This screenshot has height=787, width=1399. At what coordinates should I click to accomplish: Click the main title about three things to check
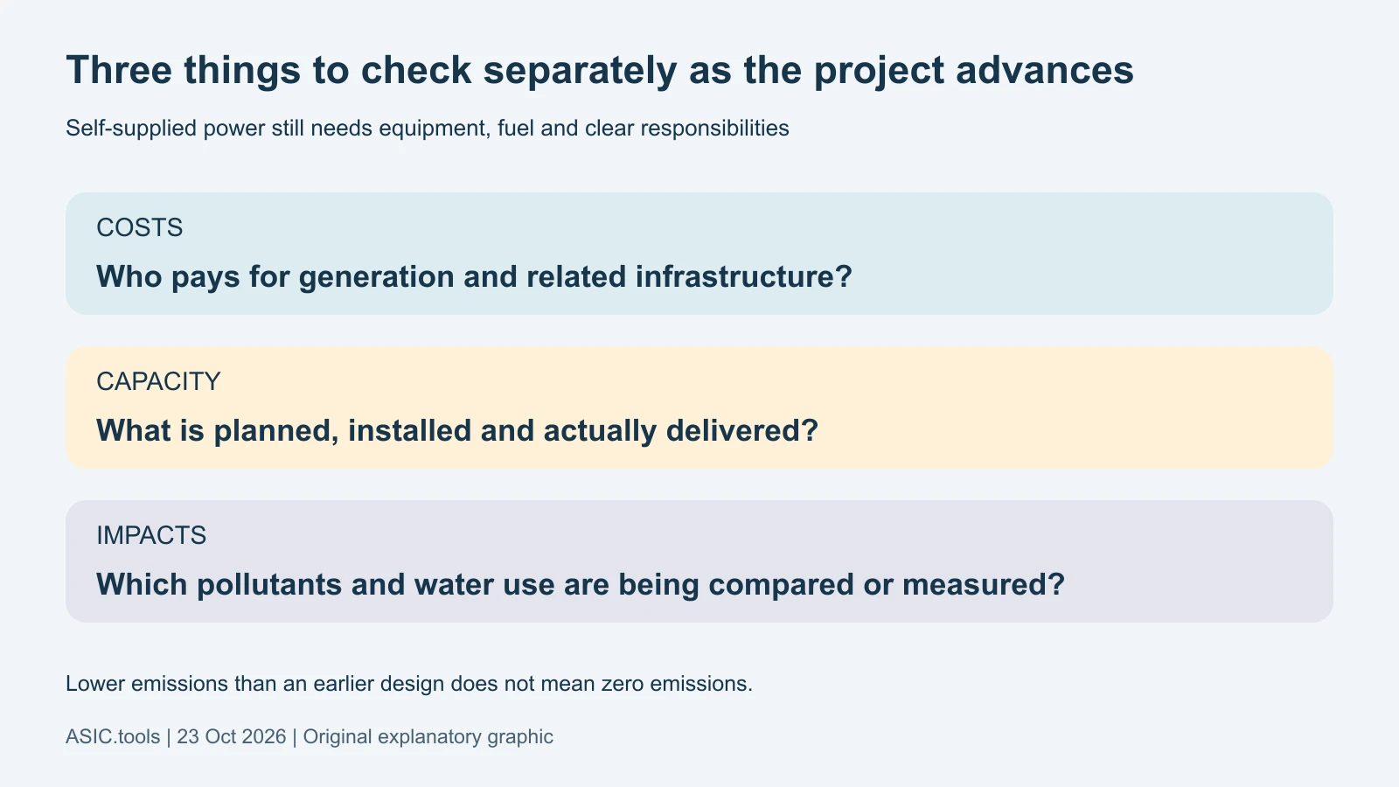(x=600, y=71)
